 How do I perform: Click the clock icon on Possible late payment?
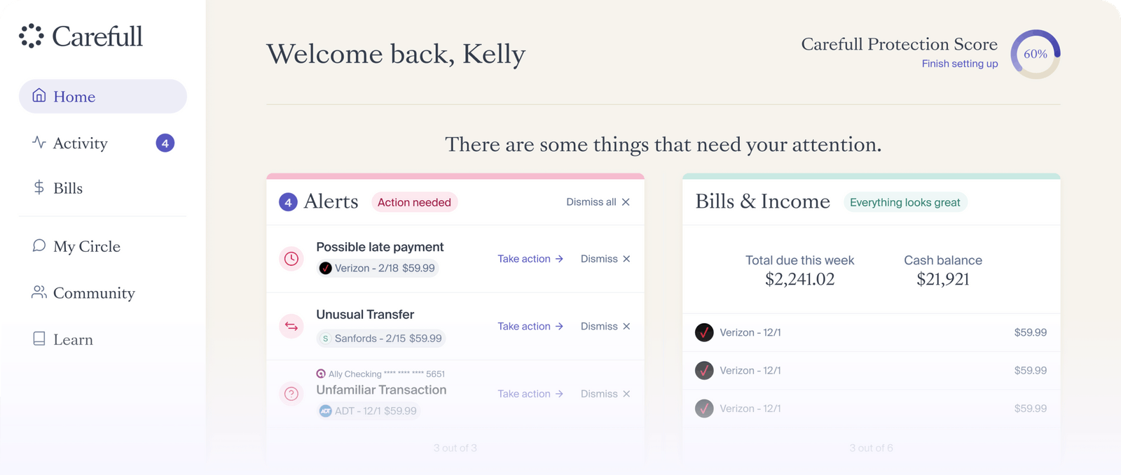point(291,258)
